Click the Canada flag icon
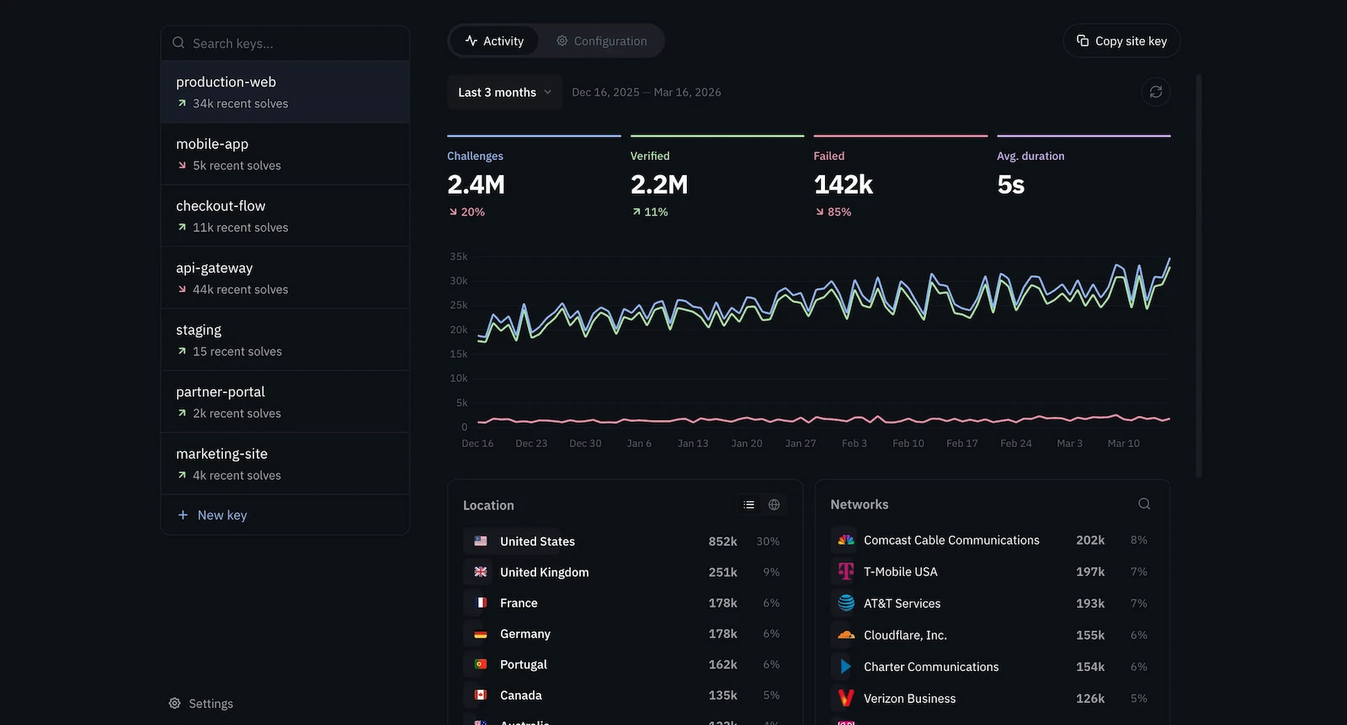The width and height of the screenshot is (1347, 725). click(481, 695)
